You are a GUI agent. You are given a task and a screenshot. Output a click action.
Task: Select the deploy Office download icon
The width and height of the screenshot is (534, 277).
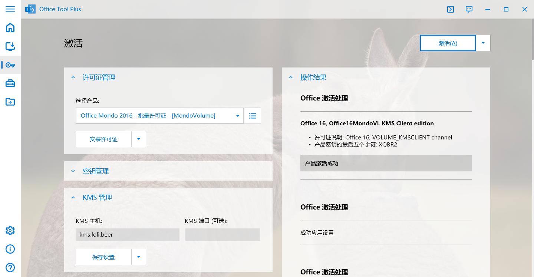[10, 46]
